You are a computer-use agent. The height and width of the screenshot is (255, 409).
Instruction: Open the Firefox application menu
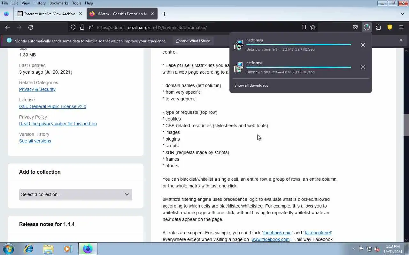click(x=401, y=27)
